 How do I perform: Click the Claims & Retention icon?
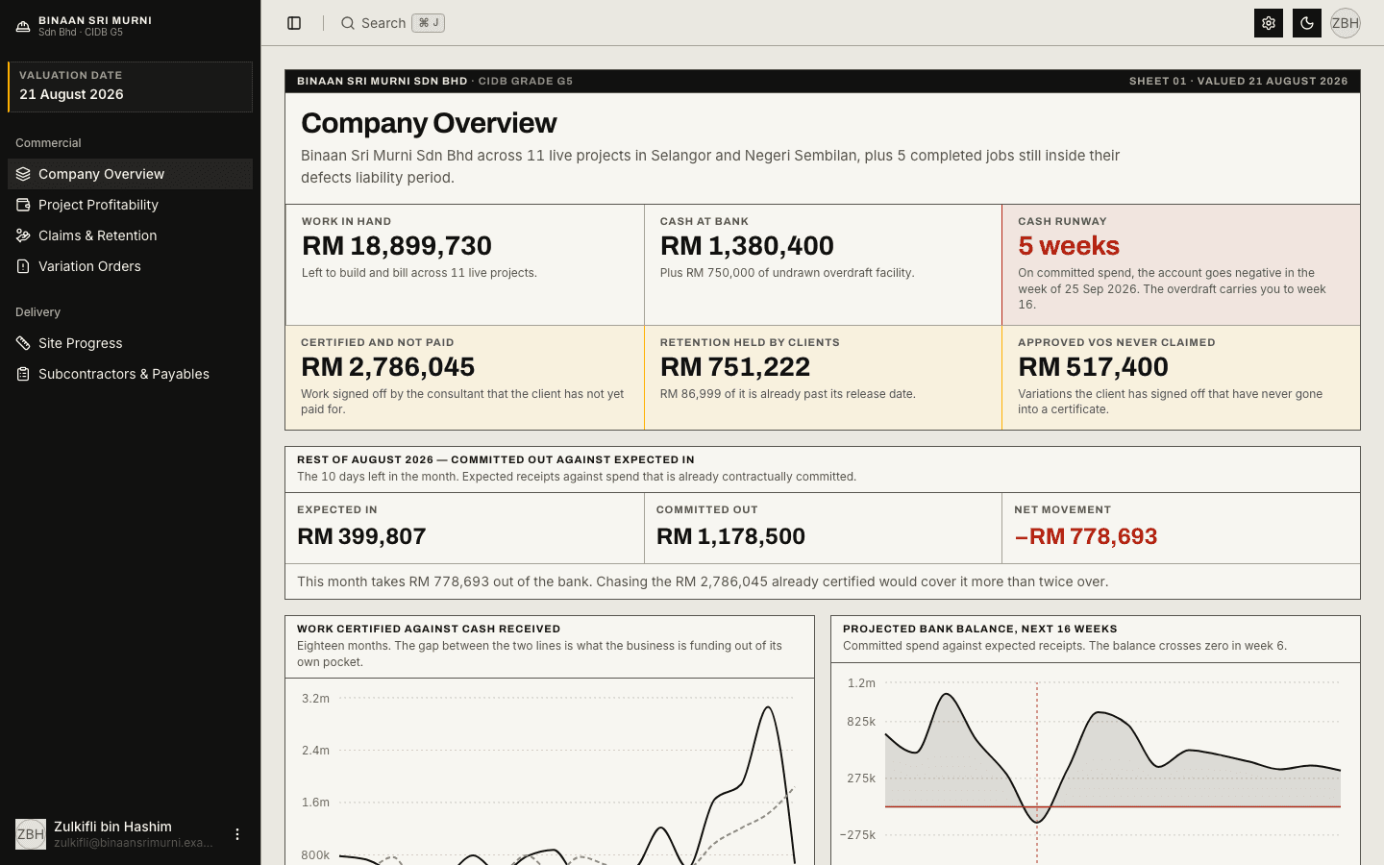tap(23, 235)
